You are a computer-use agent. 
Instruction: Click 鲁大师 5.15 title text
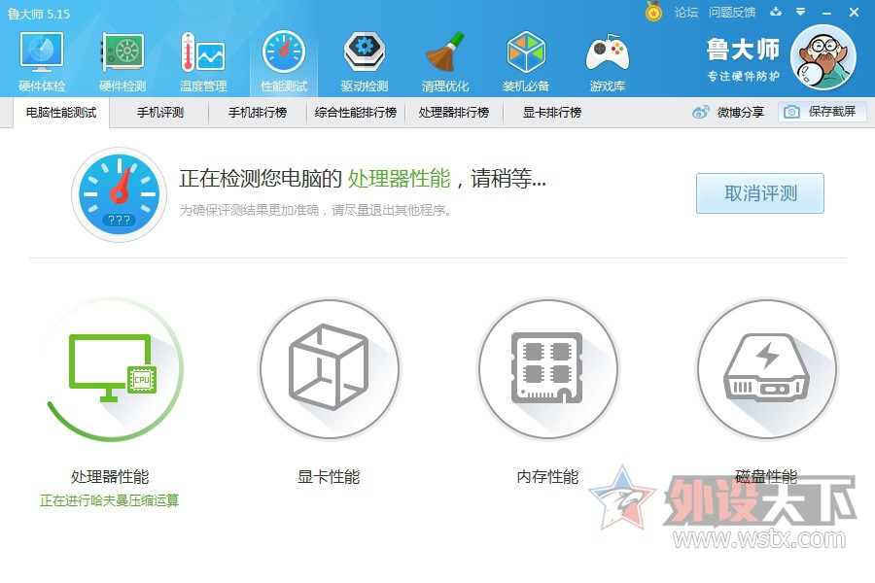39,14
